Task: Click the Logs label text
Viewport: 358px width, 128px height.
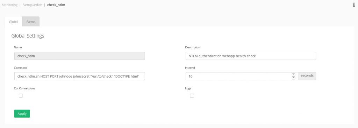Action: pos(188,88)
